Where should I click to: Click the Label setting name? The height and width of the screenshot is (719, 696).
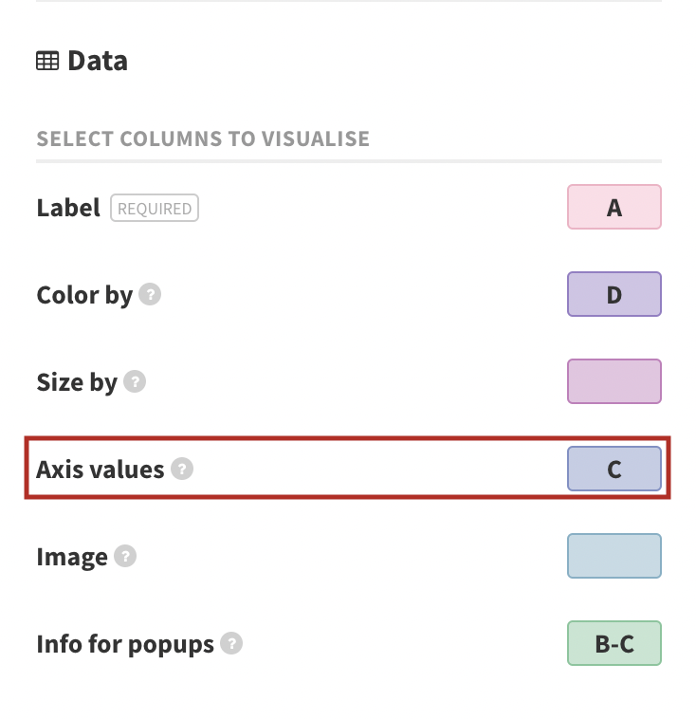coord(68,208)
